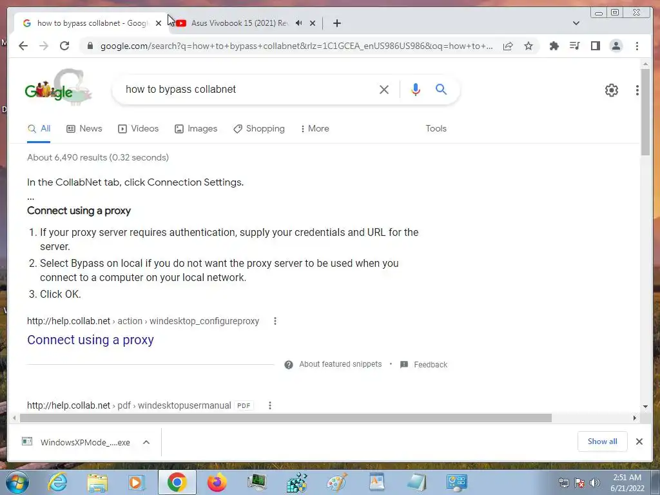Open options for the windesktop_configureproxy result
The height and width of the screenshot is (495, 660).
pyautogui.click(x=275, y=321)
